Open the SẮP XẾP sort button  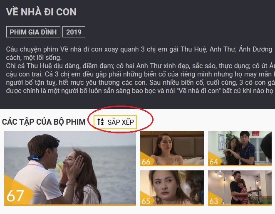(x=115, y=122)
